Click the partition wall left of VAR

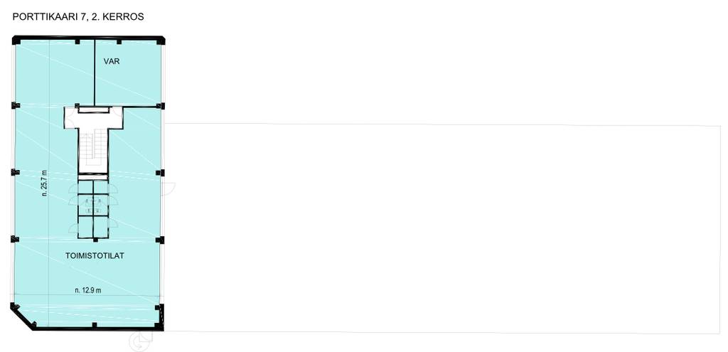[x=95, y=73]
